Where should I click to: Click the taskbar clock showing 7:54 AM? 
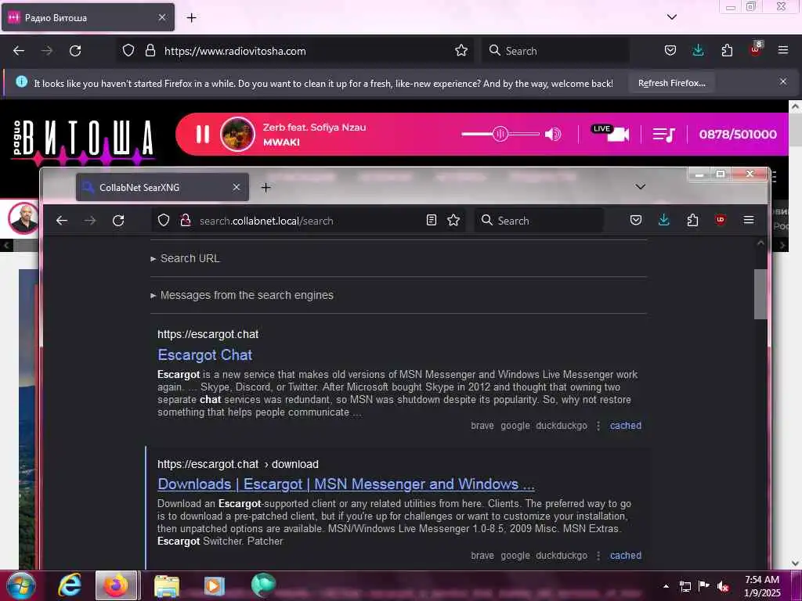tap(761, 586)
